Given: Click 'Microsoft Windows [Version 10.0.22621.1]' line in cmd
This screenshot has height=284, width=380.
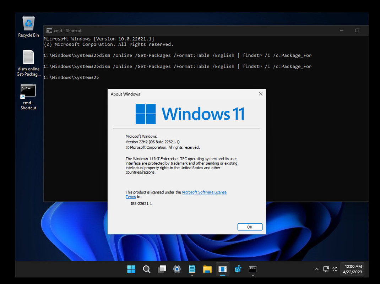Looking at the screenshot, I should (x=99, y=39).
